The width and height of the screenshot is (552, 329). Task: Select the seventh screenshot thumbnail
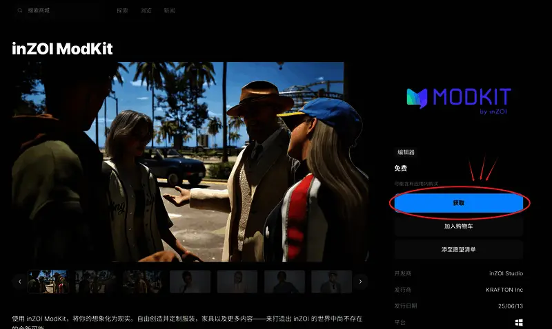click(x=332, y=282)
